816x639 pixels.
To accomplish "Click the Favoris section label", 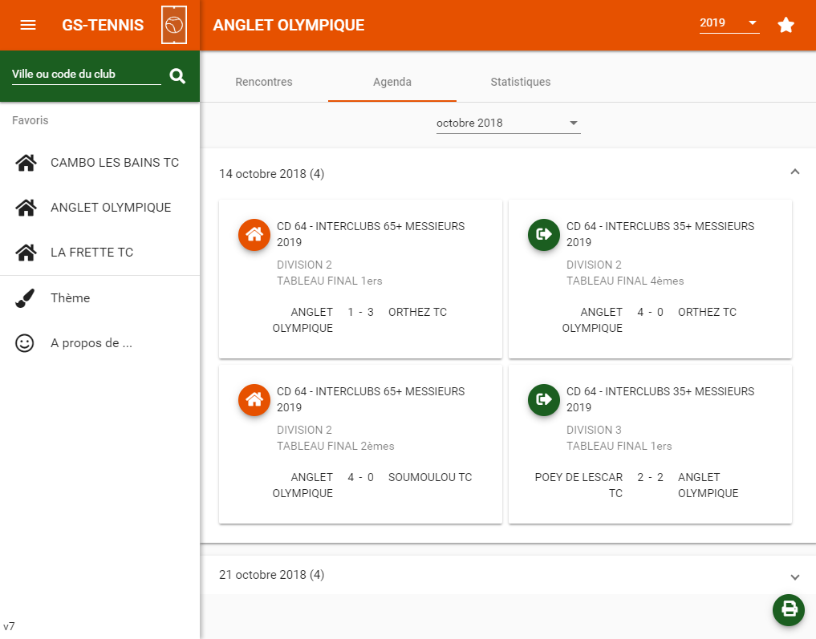I will click(x=30, y=120).
